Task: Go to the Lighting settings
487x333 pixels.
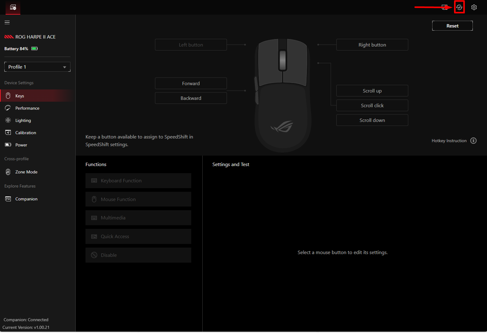Action: click(x=37, y=120)
